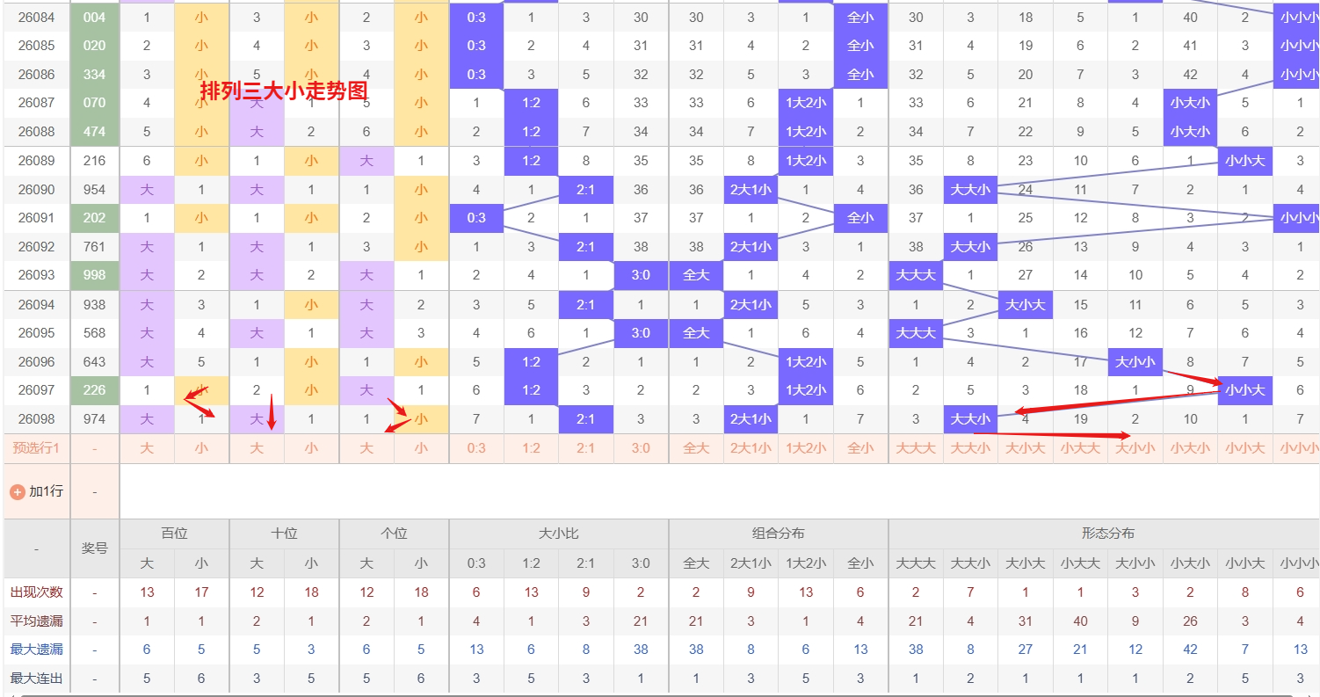
Task: Click the 大小大 marker in row 26094
Action: click(x=1025, y=305)
